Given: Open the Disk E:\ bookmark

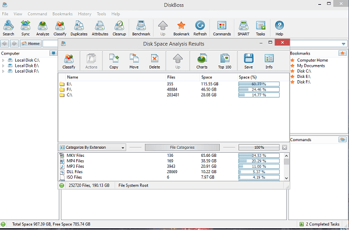Looking at the screenshot, I should click(304, 77).
